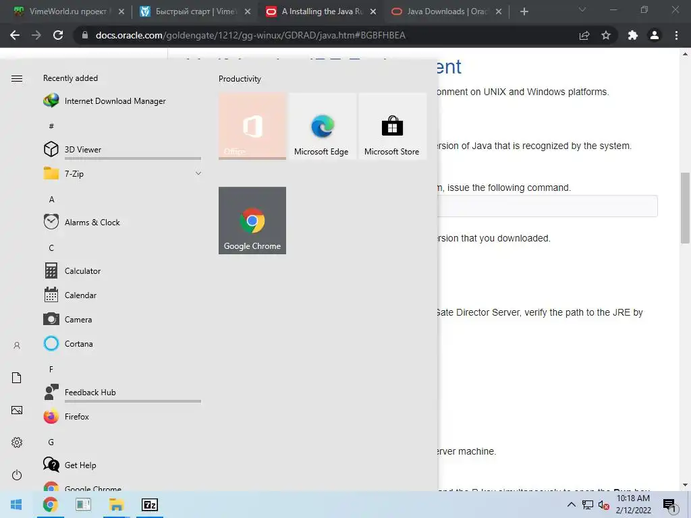Bookmark this page with the star icon

tap(606, 35)
